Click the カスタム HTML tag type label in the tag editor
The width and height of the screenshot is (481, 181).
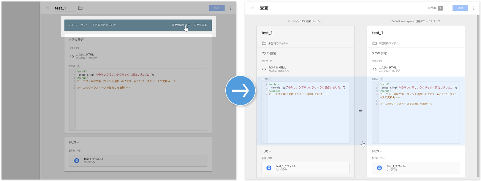(85, 55)
